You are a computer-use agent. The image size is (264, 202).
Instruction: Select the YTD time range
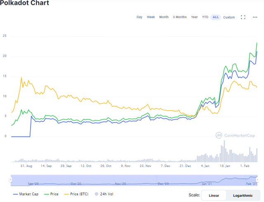205,17
